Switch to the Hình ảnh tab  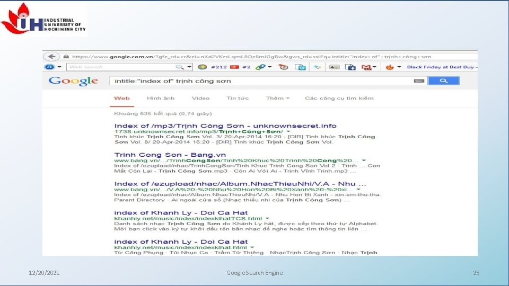point(161,99)
